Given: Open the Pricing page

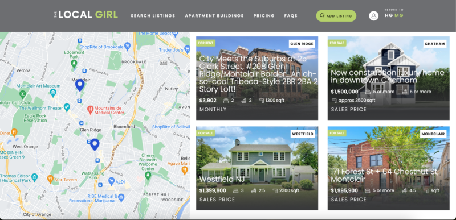Looking at the screenshot, I should [x=264, y=16].
